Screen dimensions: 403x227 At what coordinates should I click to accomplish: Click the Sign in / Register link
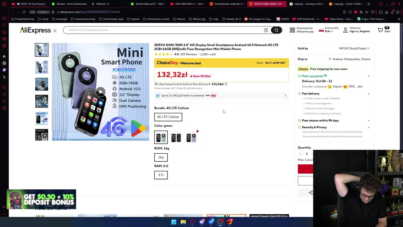coord(360,32)
